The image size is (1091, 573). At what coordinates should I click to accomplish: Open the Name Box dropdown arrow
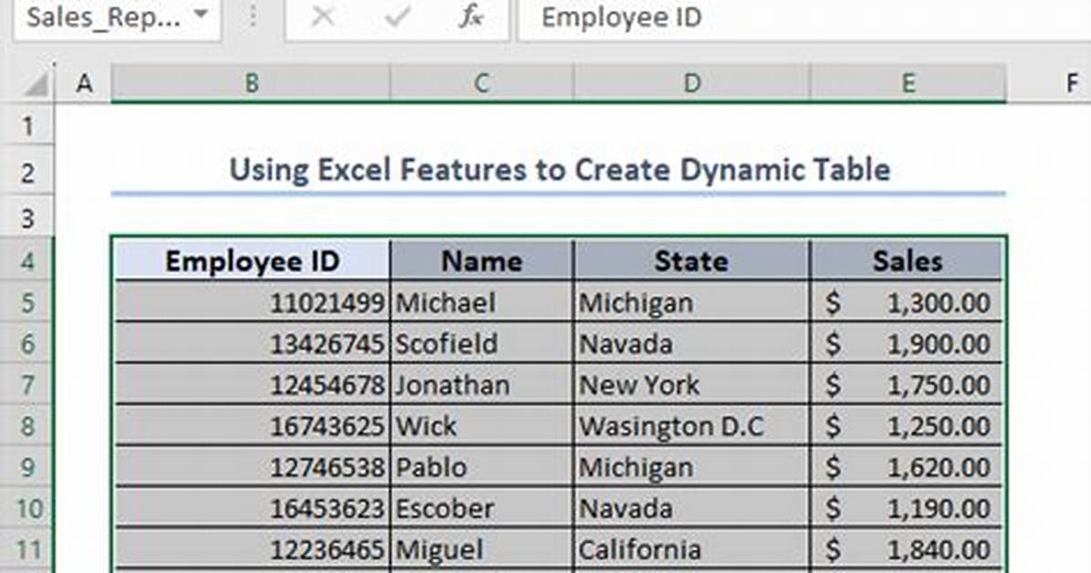pos(201,16)
